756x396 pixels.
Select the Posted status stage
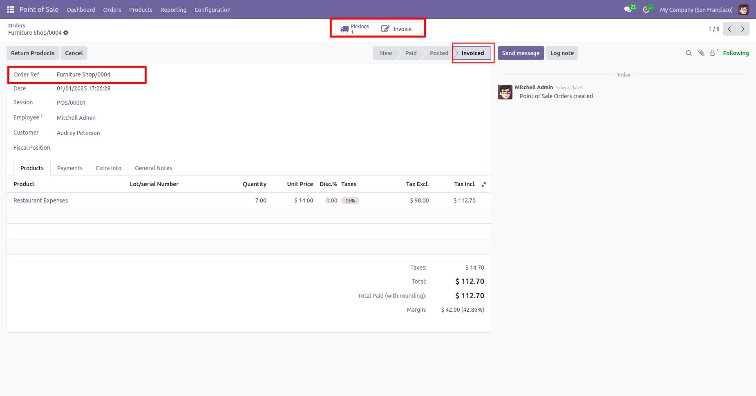point(439,53)
